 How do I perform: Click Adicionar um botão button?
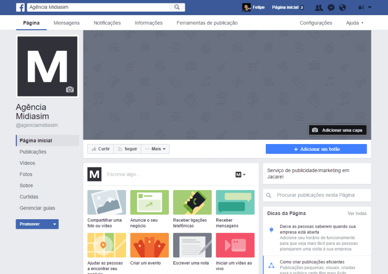pyautogui.click(x=316, y=149)
